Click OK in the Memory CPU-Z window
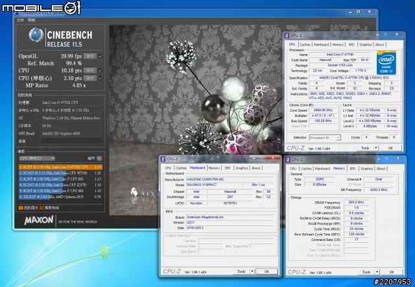The image size is (415, 287). point(392,272)
